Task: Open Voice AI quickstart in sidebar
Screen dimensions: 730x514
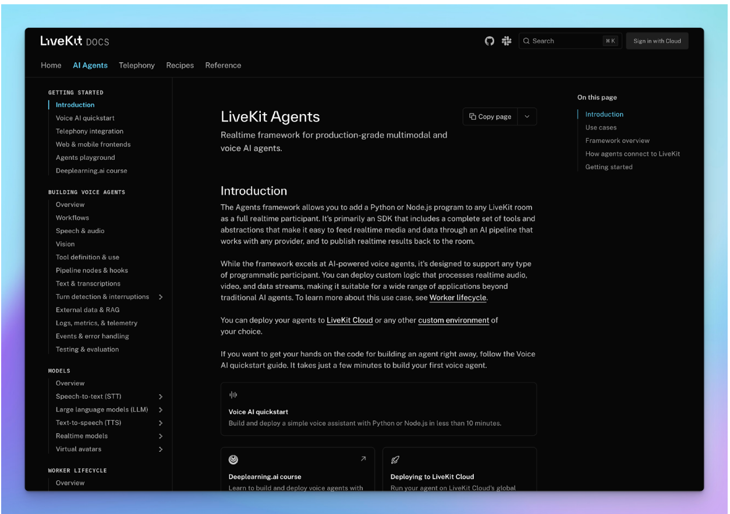Action: [x=85, y=118]
